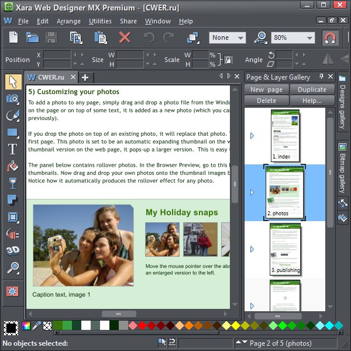The image size is (351, 351).
Task: Open the color editor rainbow icon
Action: point(26,326)
